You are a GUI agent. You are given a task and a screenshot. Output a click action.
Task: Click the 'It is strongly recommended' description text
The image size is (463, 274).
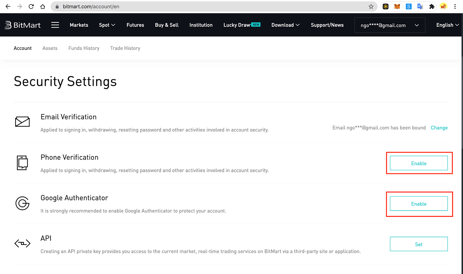click(133, 211)
